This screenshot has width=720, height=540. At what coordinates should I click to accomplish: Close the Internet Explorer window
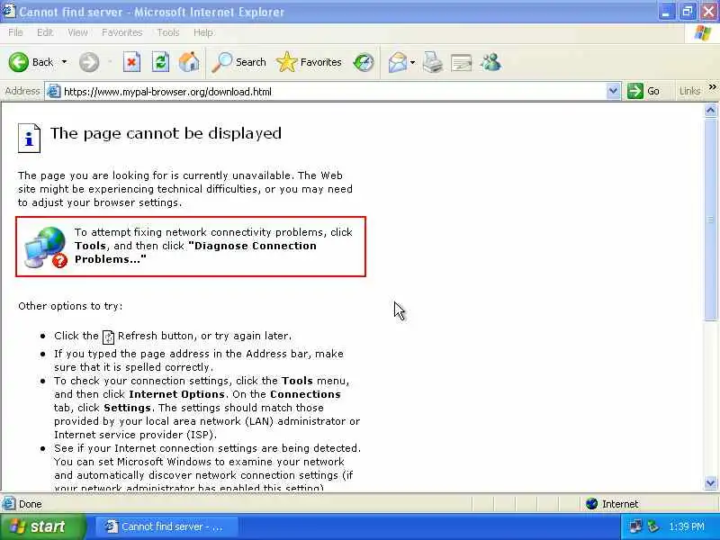coord(709,12)
